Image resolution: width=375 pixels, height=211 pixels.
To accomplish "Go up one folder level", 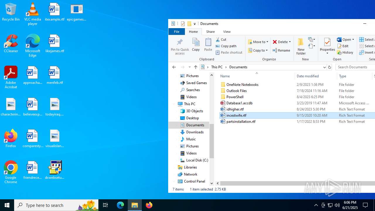I will [196, 67].
